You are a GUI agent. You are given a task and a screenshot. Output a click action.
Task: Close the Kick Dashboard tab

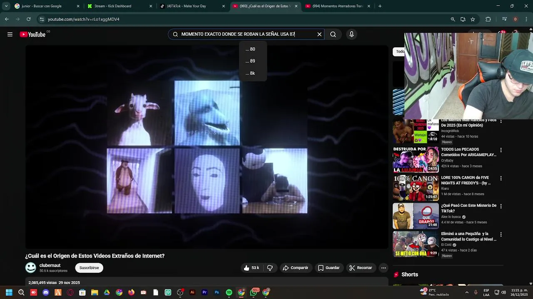(x=151, y=6)
